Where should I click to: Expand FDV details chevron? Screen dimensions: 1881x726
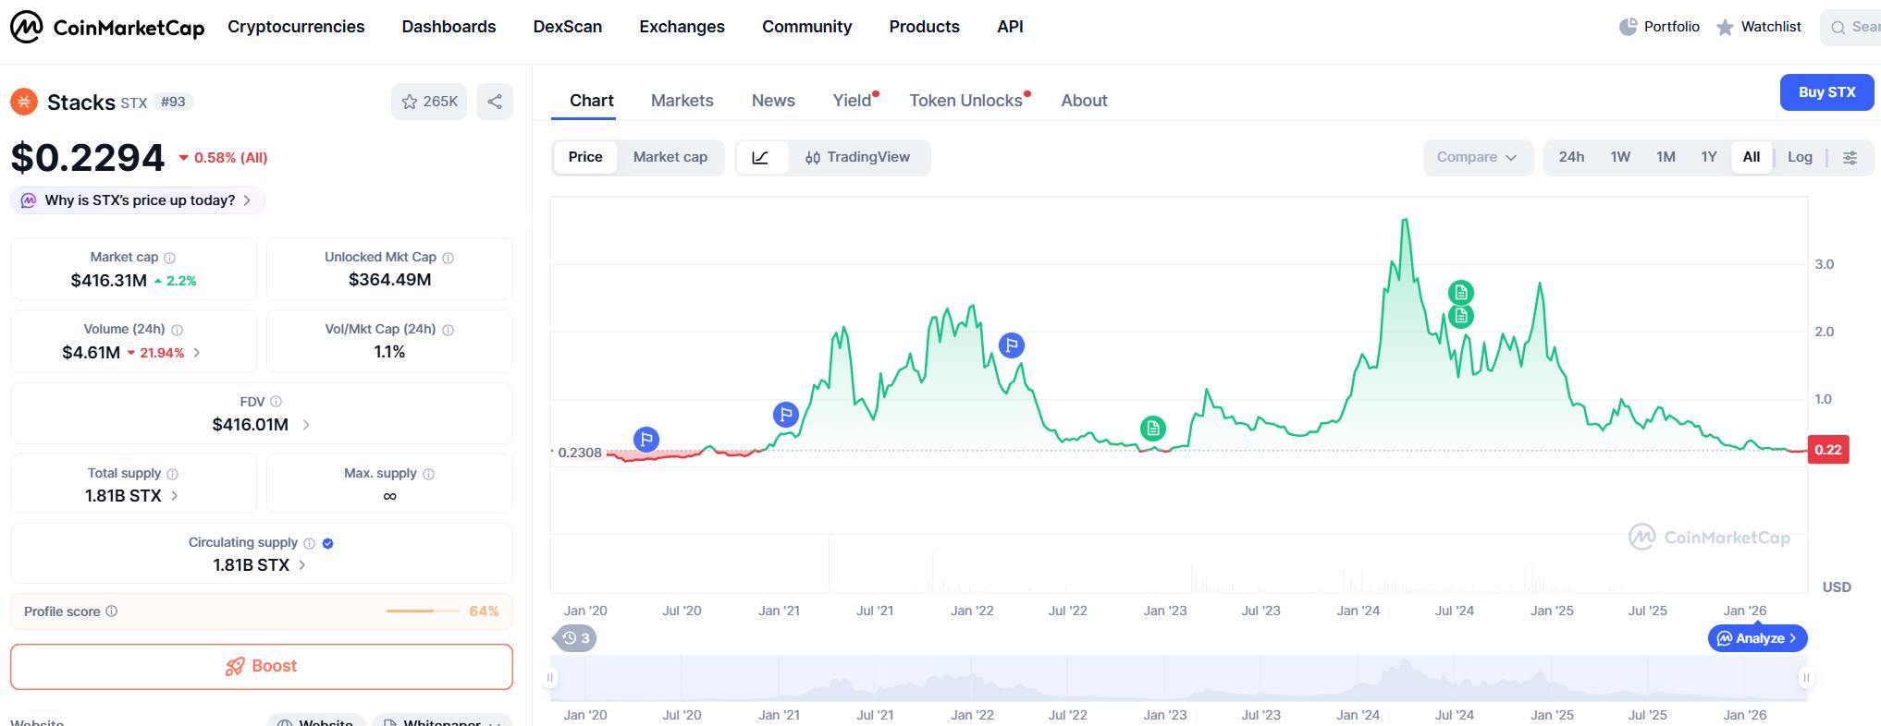pyautogui.click(x=306, y=425)
